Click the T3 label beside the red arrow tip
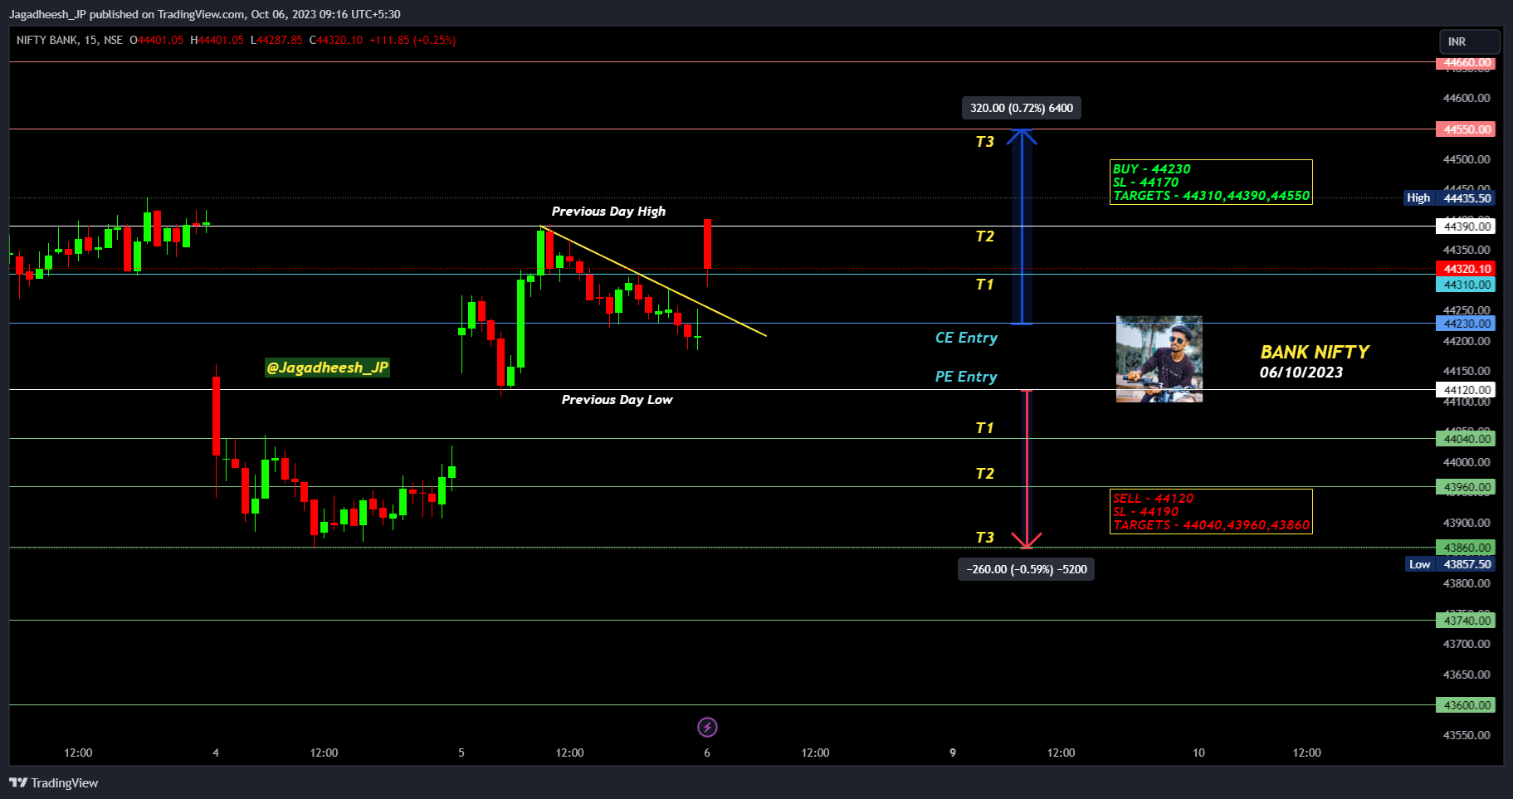The width and height of the screenshot is (1513, 799). pyautogui.click(x=984, y=538)
